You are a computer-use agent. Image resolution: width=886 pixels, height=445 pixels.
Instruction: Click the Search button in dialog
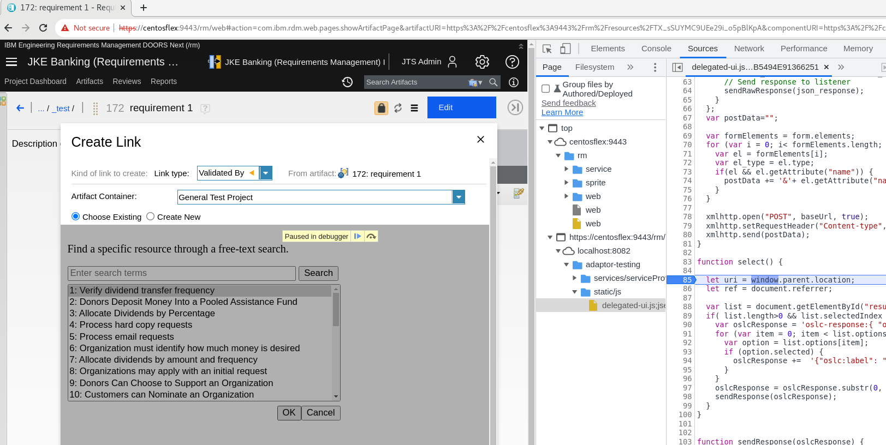[x=318, y=273]
